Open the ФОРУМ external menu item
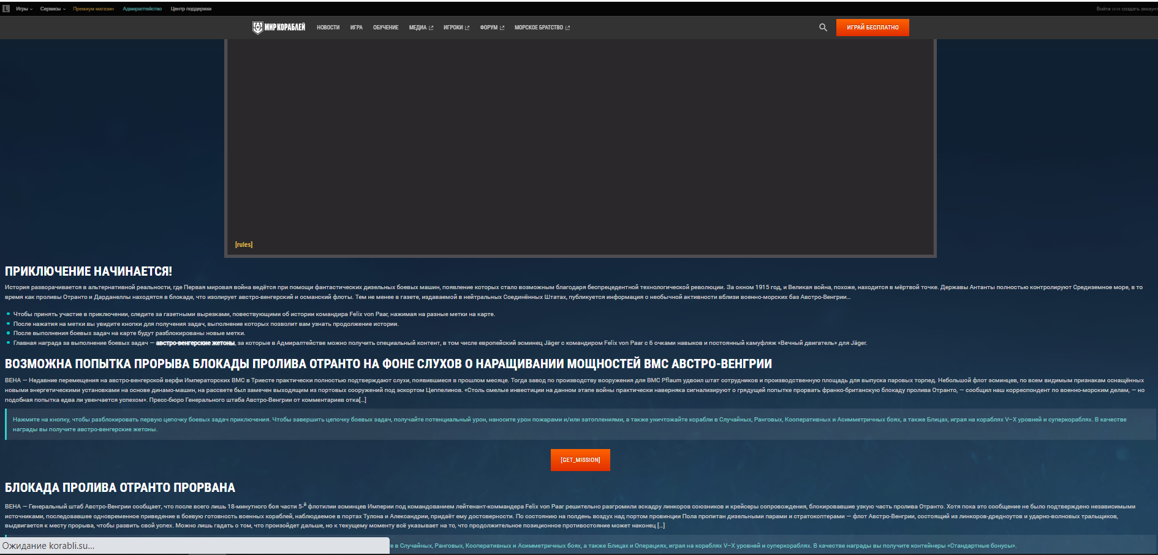This screenshot has width=1158, height=555. tap(492, 28)
